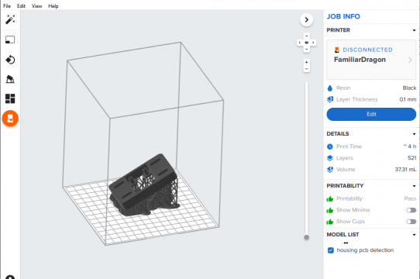
Task: Select the One-Click Print magic wand tool
Action: click(10, 19)
